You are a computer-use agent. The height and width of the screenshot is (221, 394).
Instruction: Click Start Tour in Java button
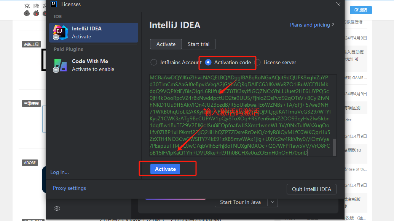pos(241,202)
